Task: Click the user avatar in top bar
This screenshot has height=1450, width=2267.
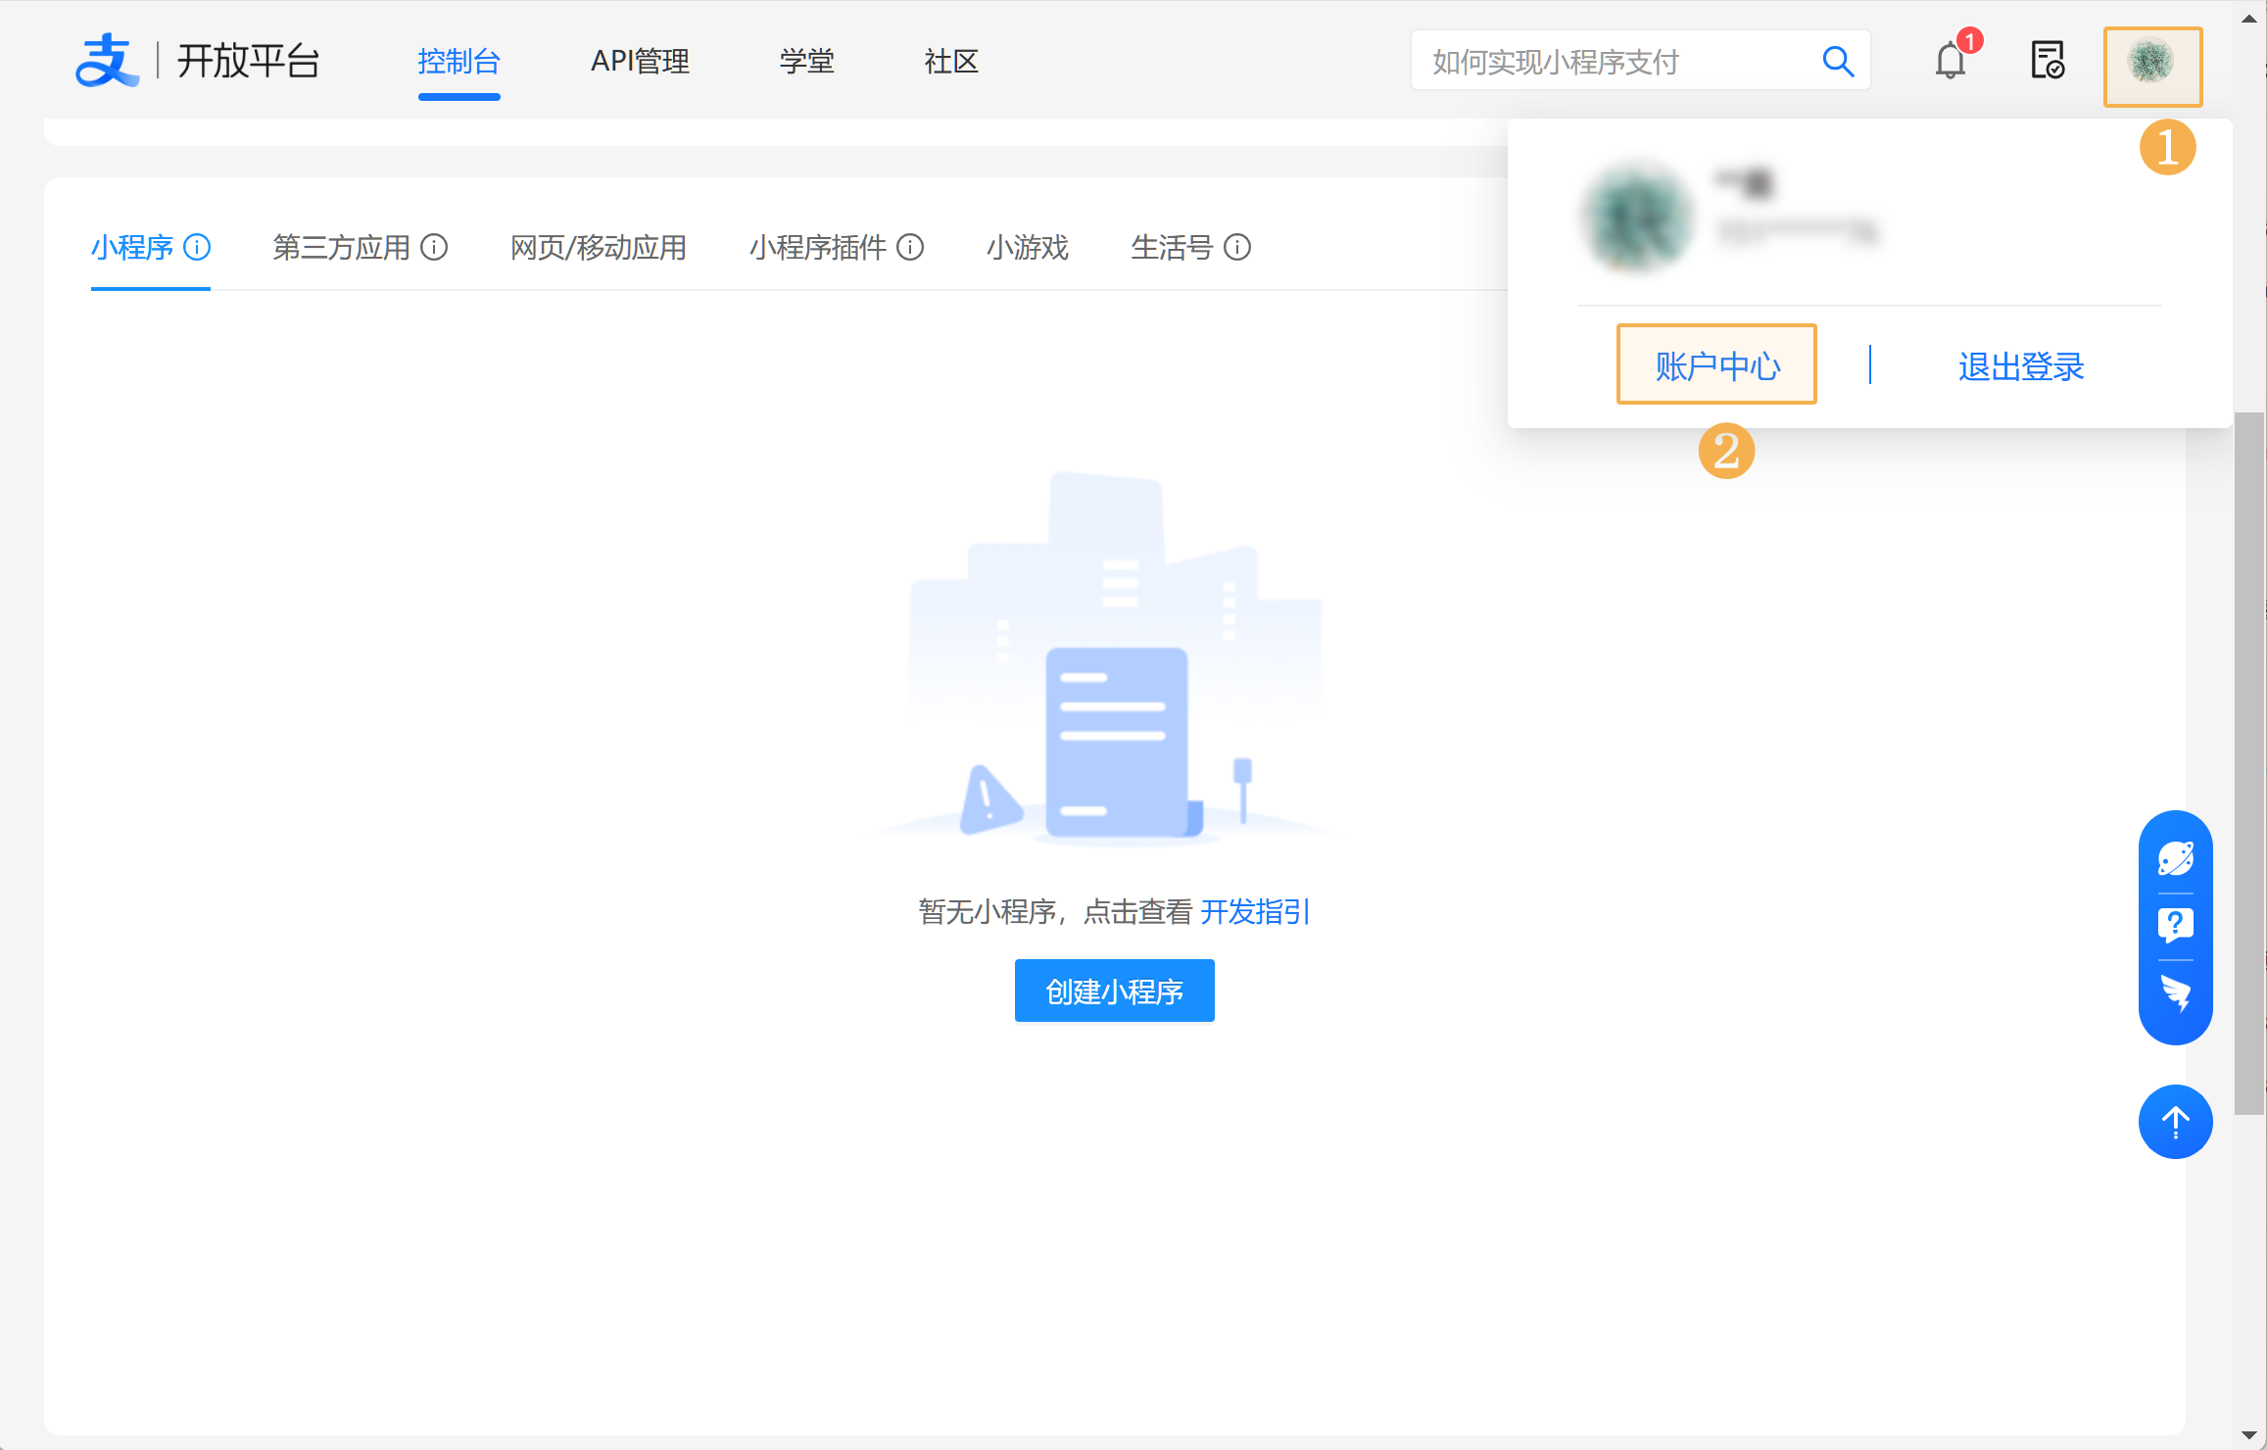Action: point(2151,62)
